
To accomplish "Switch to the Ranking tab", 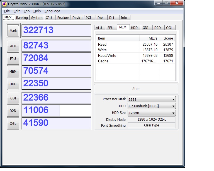I will click(22, 18).
